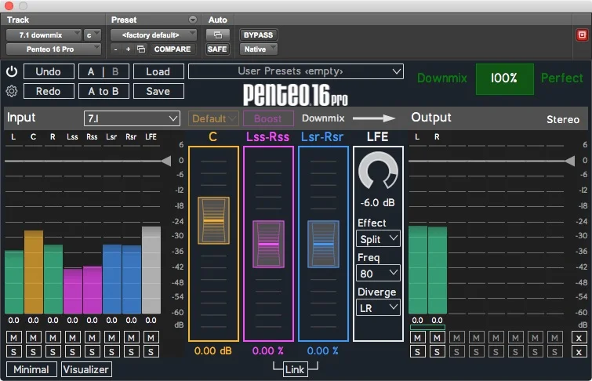Mute the Rsr input channel
Screen dimensions: 592x381
(x=131, y=338)
